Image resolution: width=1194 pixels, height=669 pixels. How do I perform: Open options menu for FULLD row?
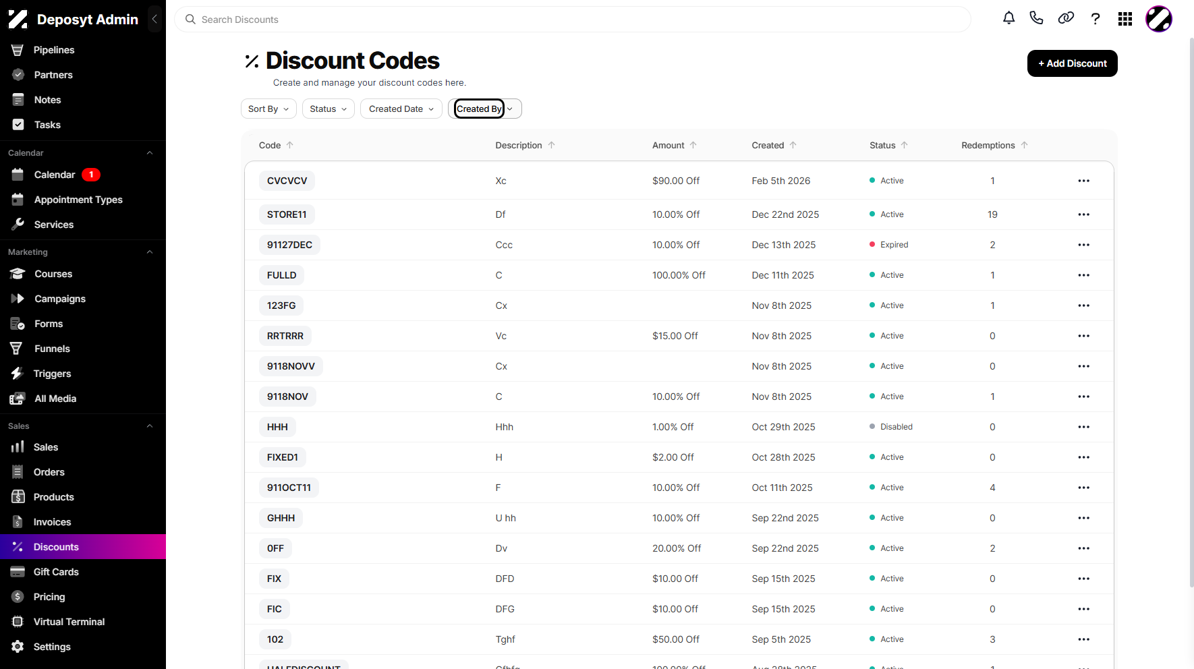(1083, 275)
